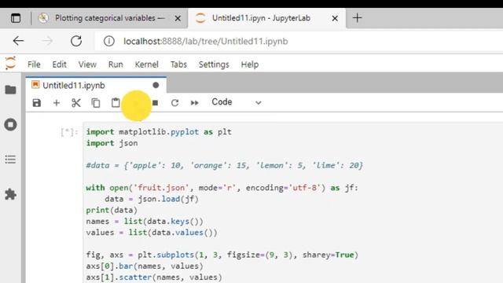Viewport: 503px width, 283px height.
Task: Switch to Untitled11.ipyn JupyterLab browser tab
Action: pos(267,18)
